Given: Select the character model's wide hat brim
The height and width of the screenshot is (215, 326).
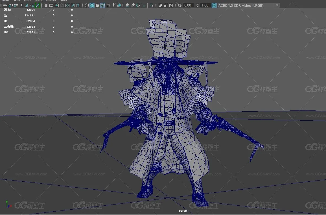Looking at the screenshot, I should (x=166, y=62).
